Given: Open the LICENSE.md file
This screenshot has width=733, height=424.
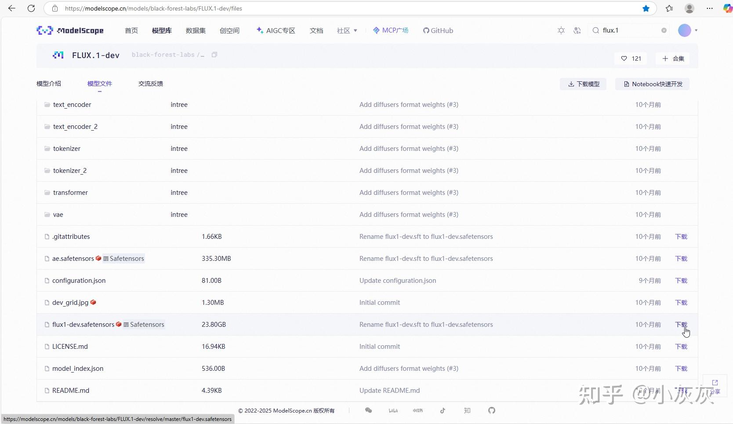Looking at the screenshot, I should tap(70, 347).
